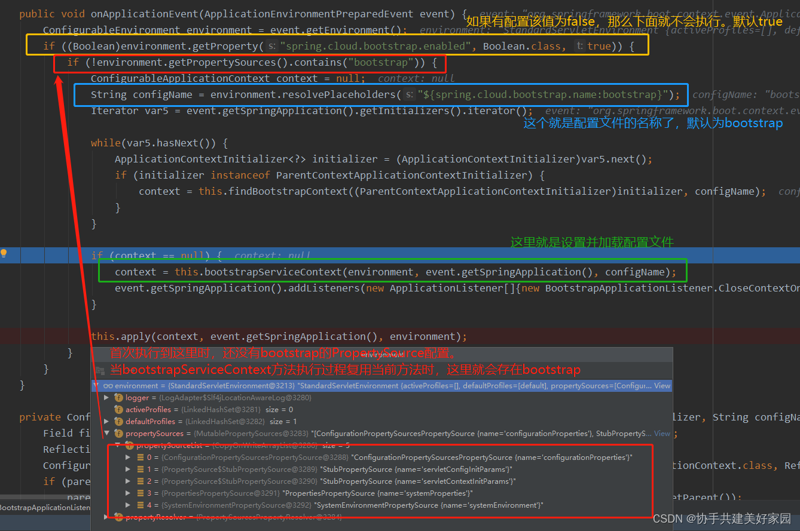Screen dimensions: 800x531
Task: Expand the logger node
Action: point(107,398)
